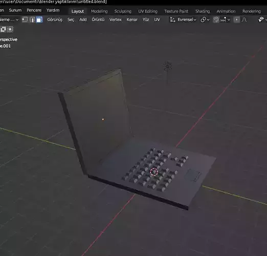Viewport: 267px width, 256px height.
Task: Switch to the Texture Paint workspace tab
Action: point(176,11)
